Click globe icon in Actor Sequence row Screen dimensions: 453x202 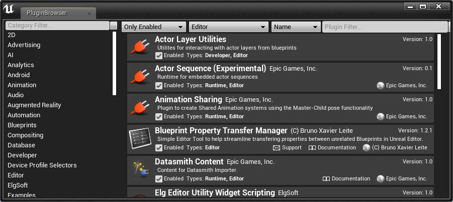click(x=381, y=86)
